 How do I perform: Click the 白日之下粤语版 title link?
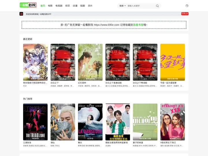pos(140,83)
